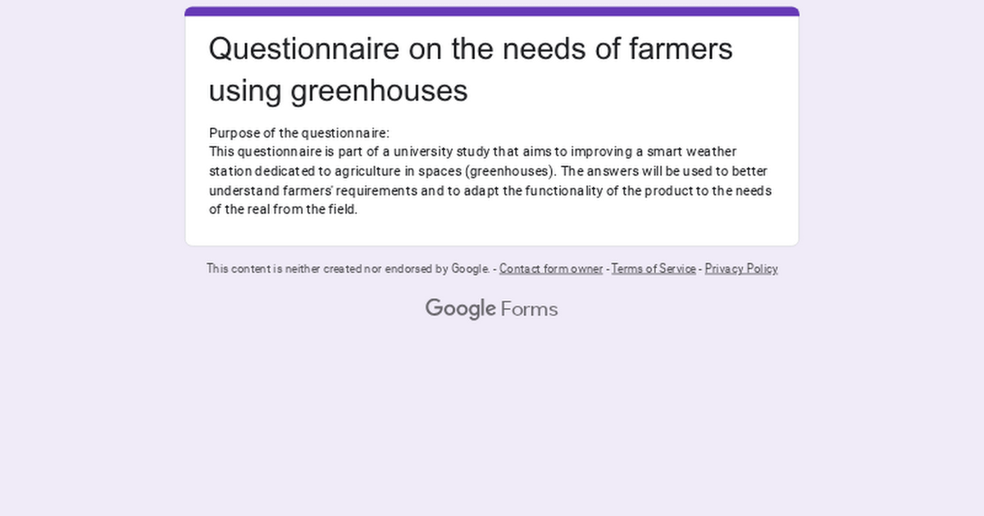Click the line starting 'This questionnaire is part'
The width and height of the screenshot is (984, 516).
click(x=473, y=152)
